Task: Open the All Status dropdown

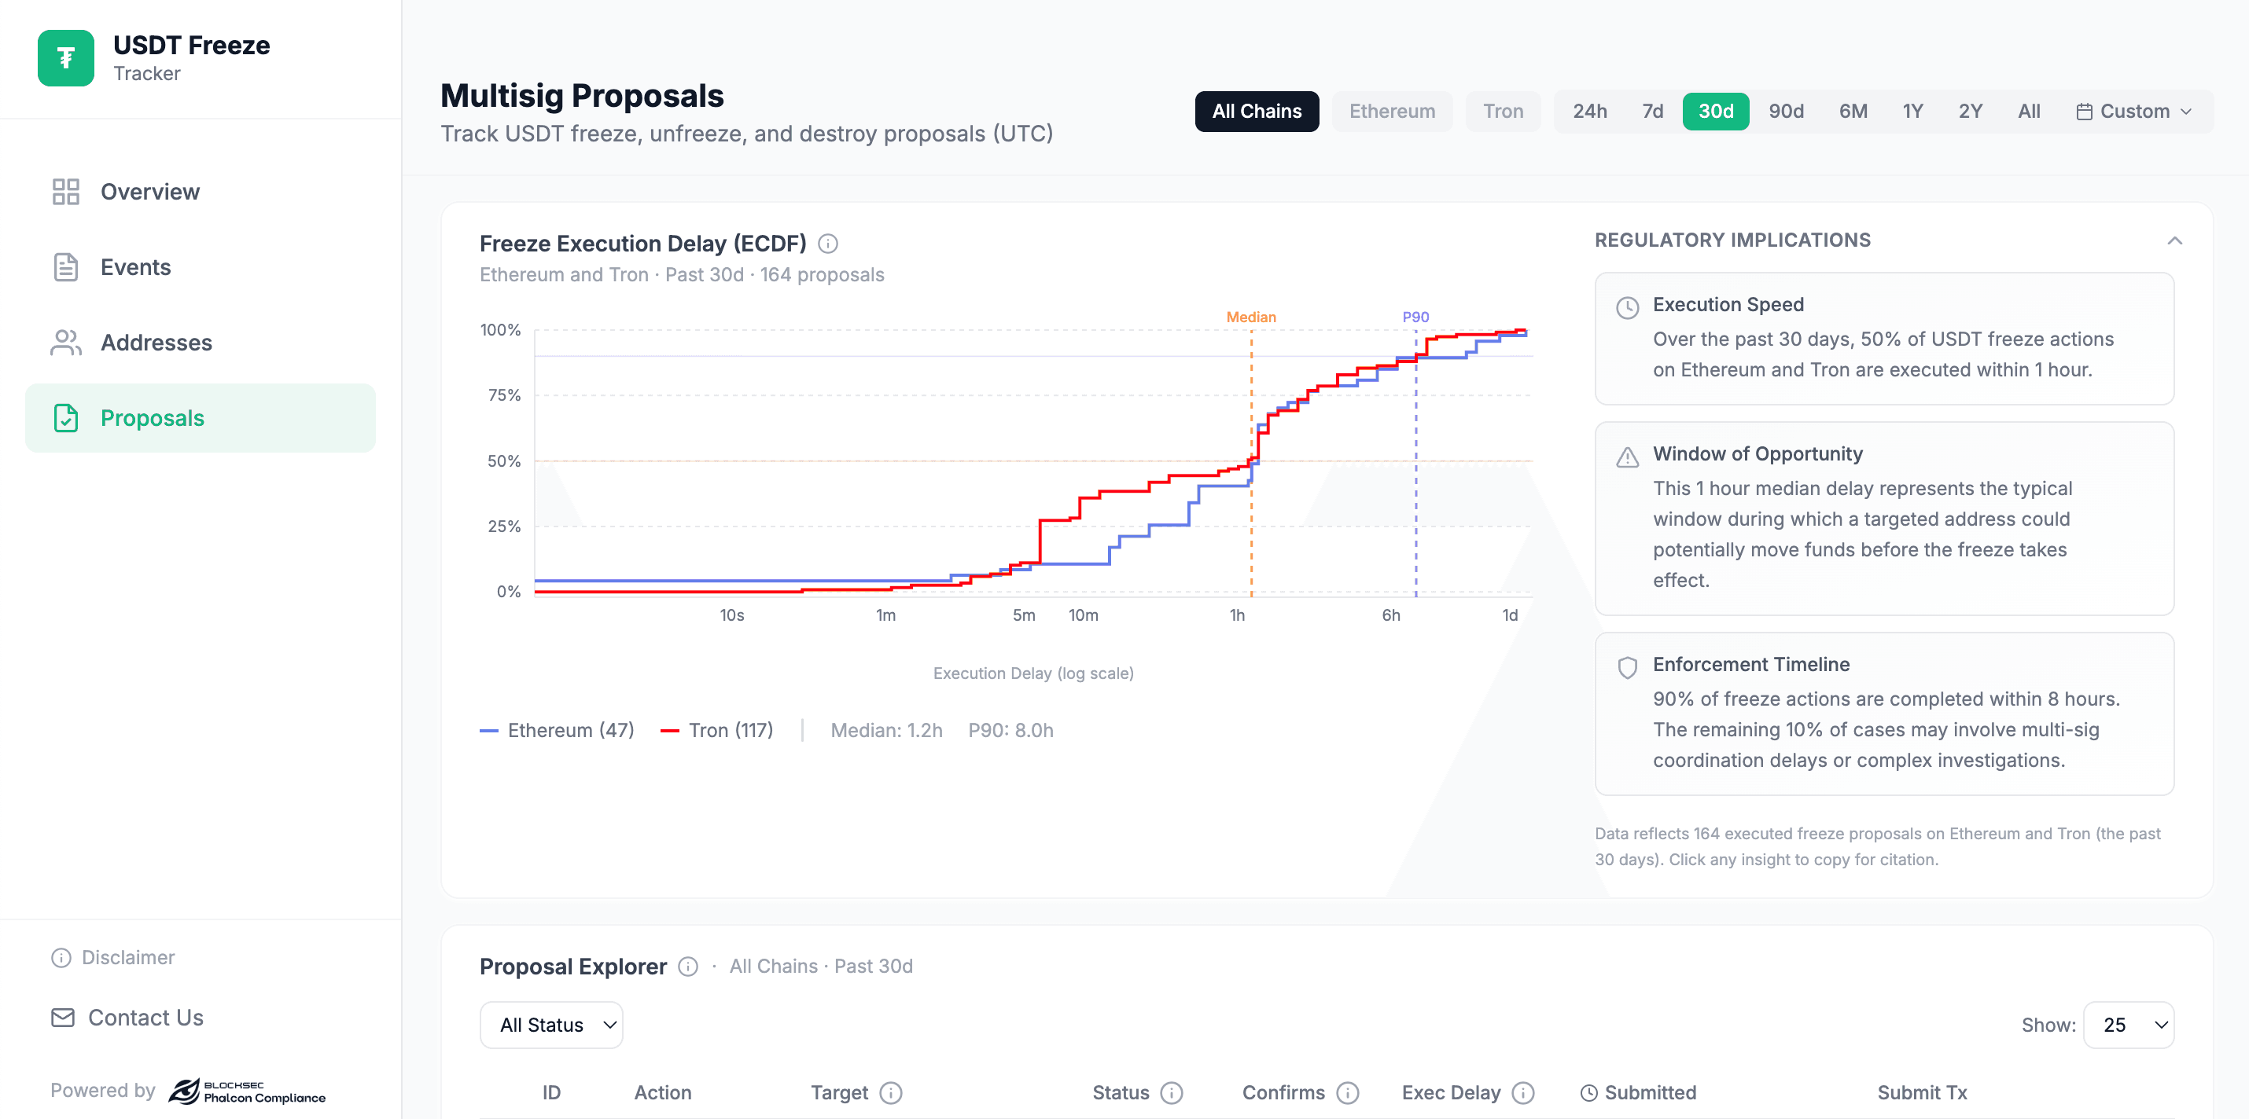Action: point(551,1025)
